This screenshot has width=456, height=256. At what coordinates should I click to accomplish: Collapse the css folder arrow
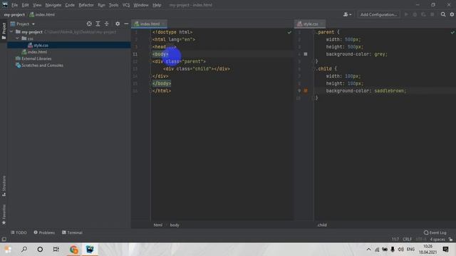[17, 38]
